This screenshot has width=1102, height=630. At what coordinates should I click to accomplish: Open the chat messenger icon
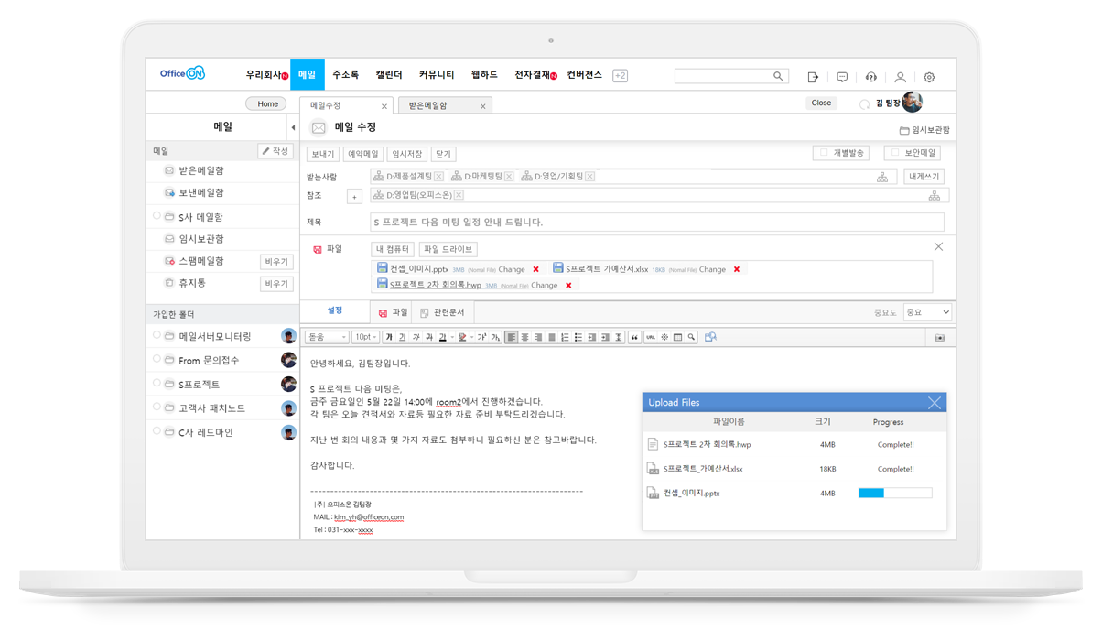tap(842, 77)
